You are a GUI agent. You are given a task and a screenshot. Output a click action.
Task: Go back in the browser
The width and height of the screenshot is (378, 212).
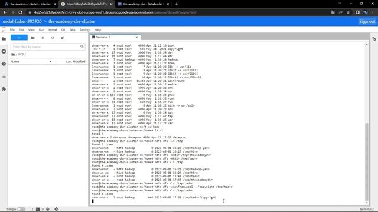point(5,12)
